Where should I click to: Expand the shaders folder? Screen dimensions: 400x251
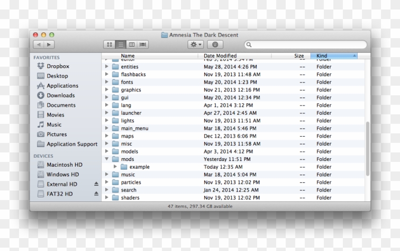click(107, 198)
